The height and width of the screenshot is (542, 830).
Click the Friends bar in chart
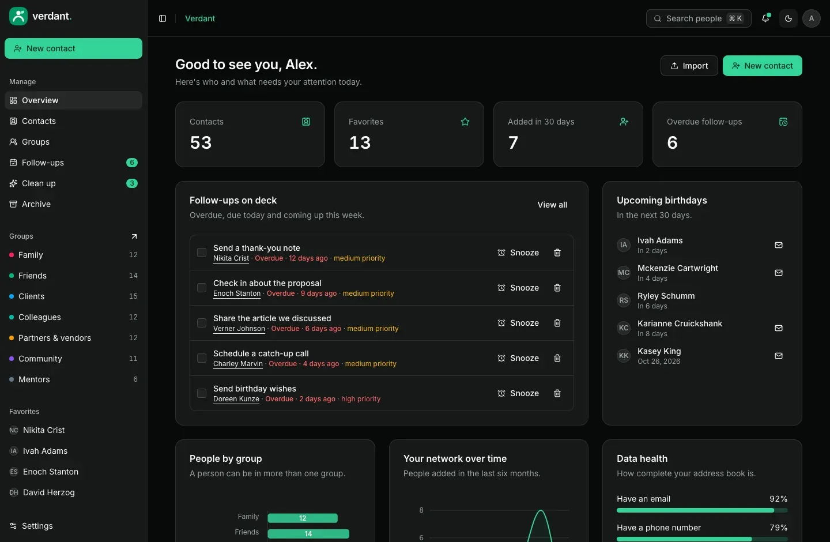point(308,534)
